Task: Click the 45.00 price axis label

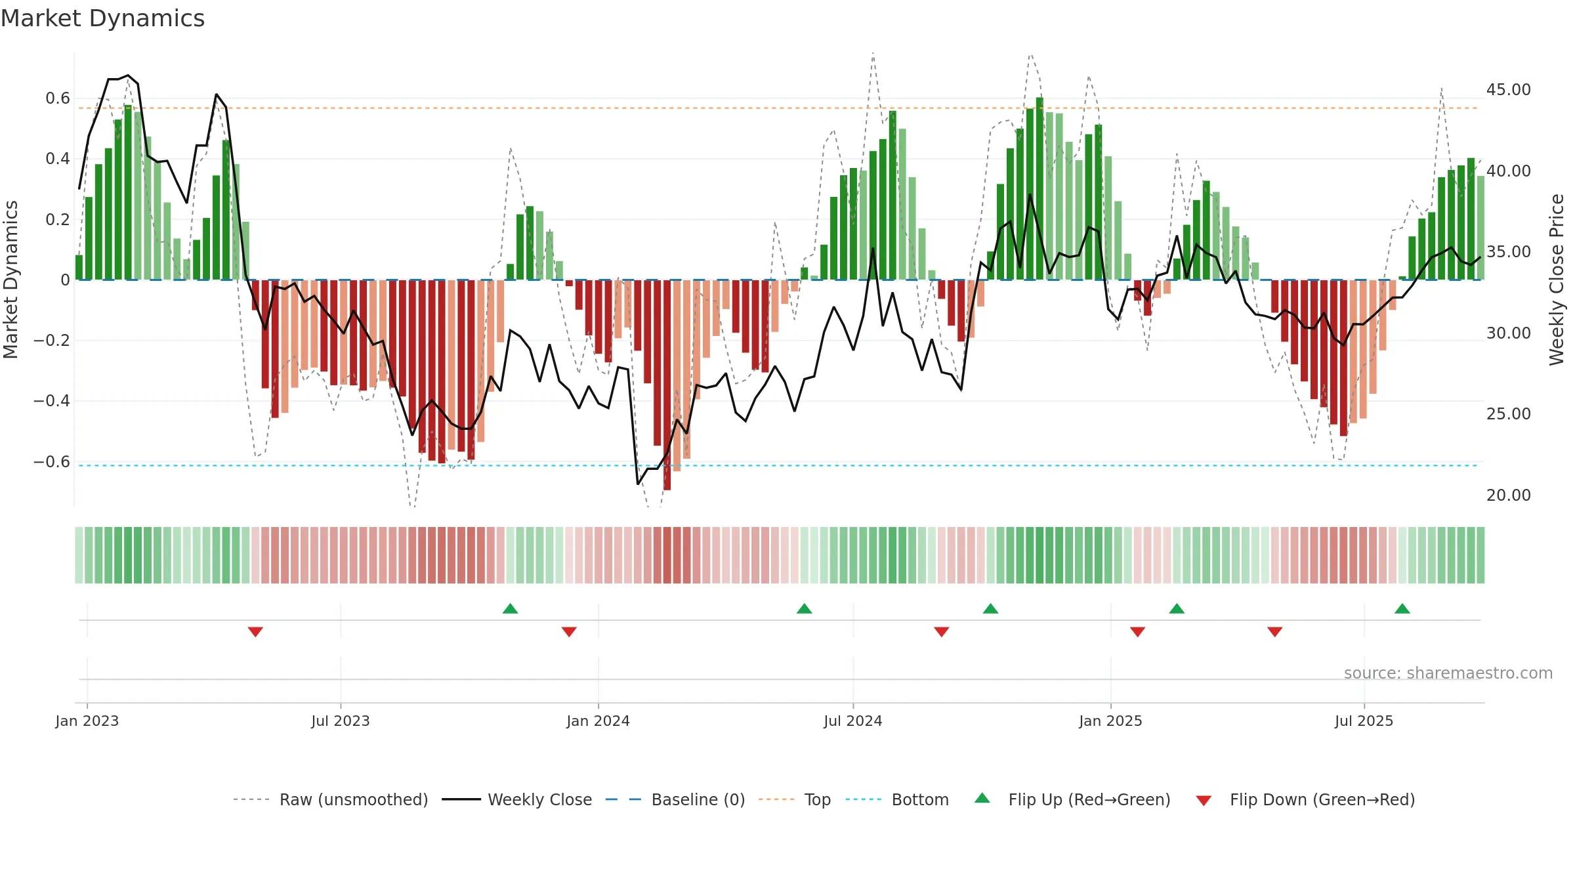Action: (1509, 90)
